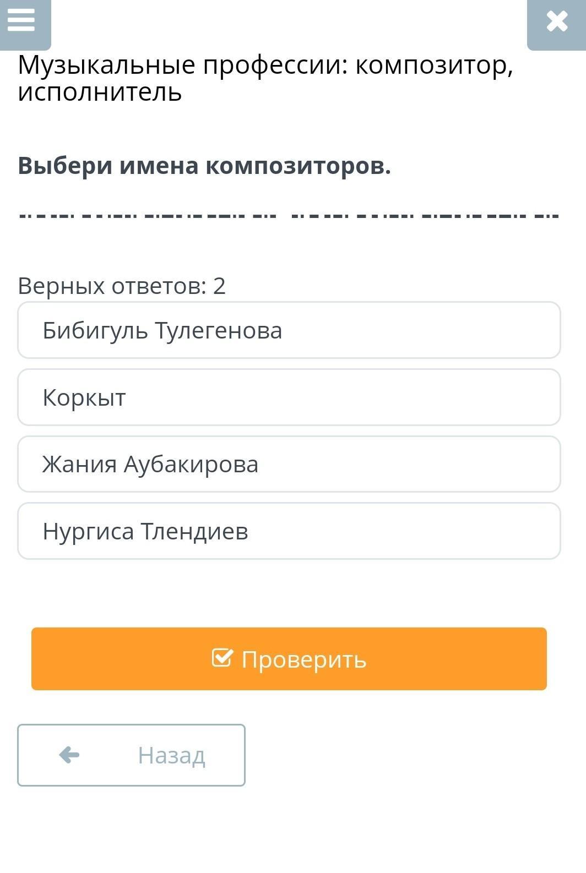Screen dimensions: 586x873
Task: Click the Верных ответов label
Action: (113, 286)
